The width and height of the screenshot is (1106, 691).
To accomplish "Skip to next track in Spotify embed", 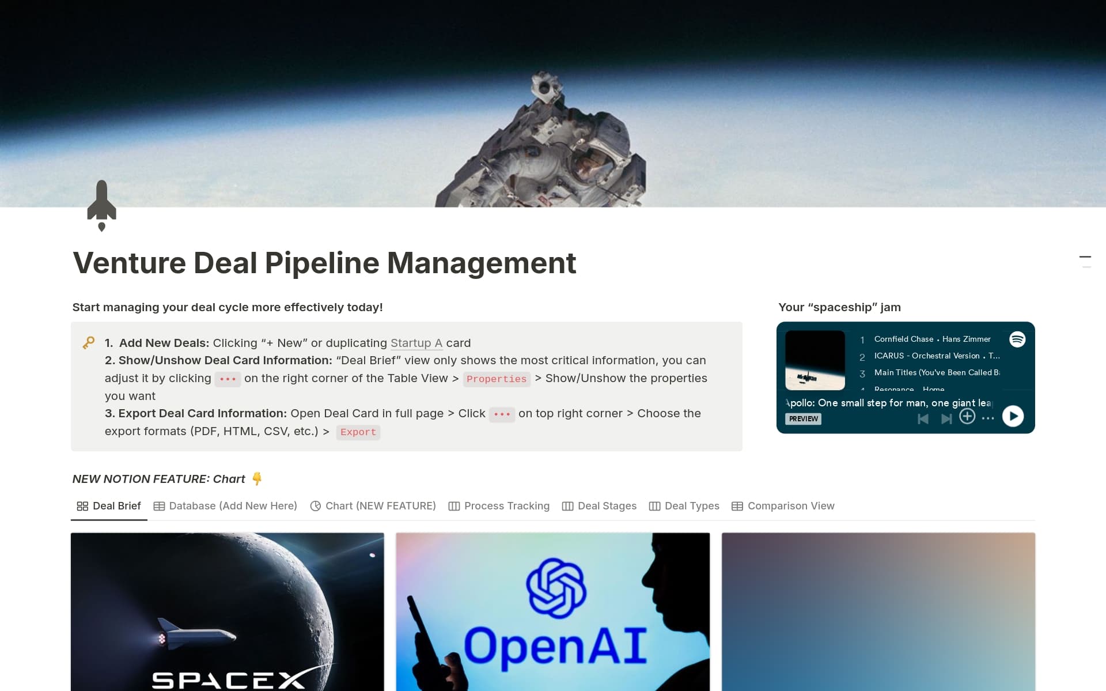I will (946, 419).
